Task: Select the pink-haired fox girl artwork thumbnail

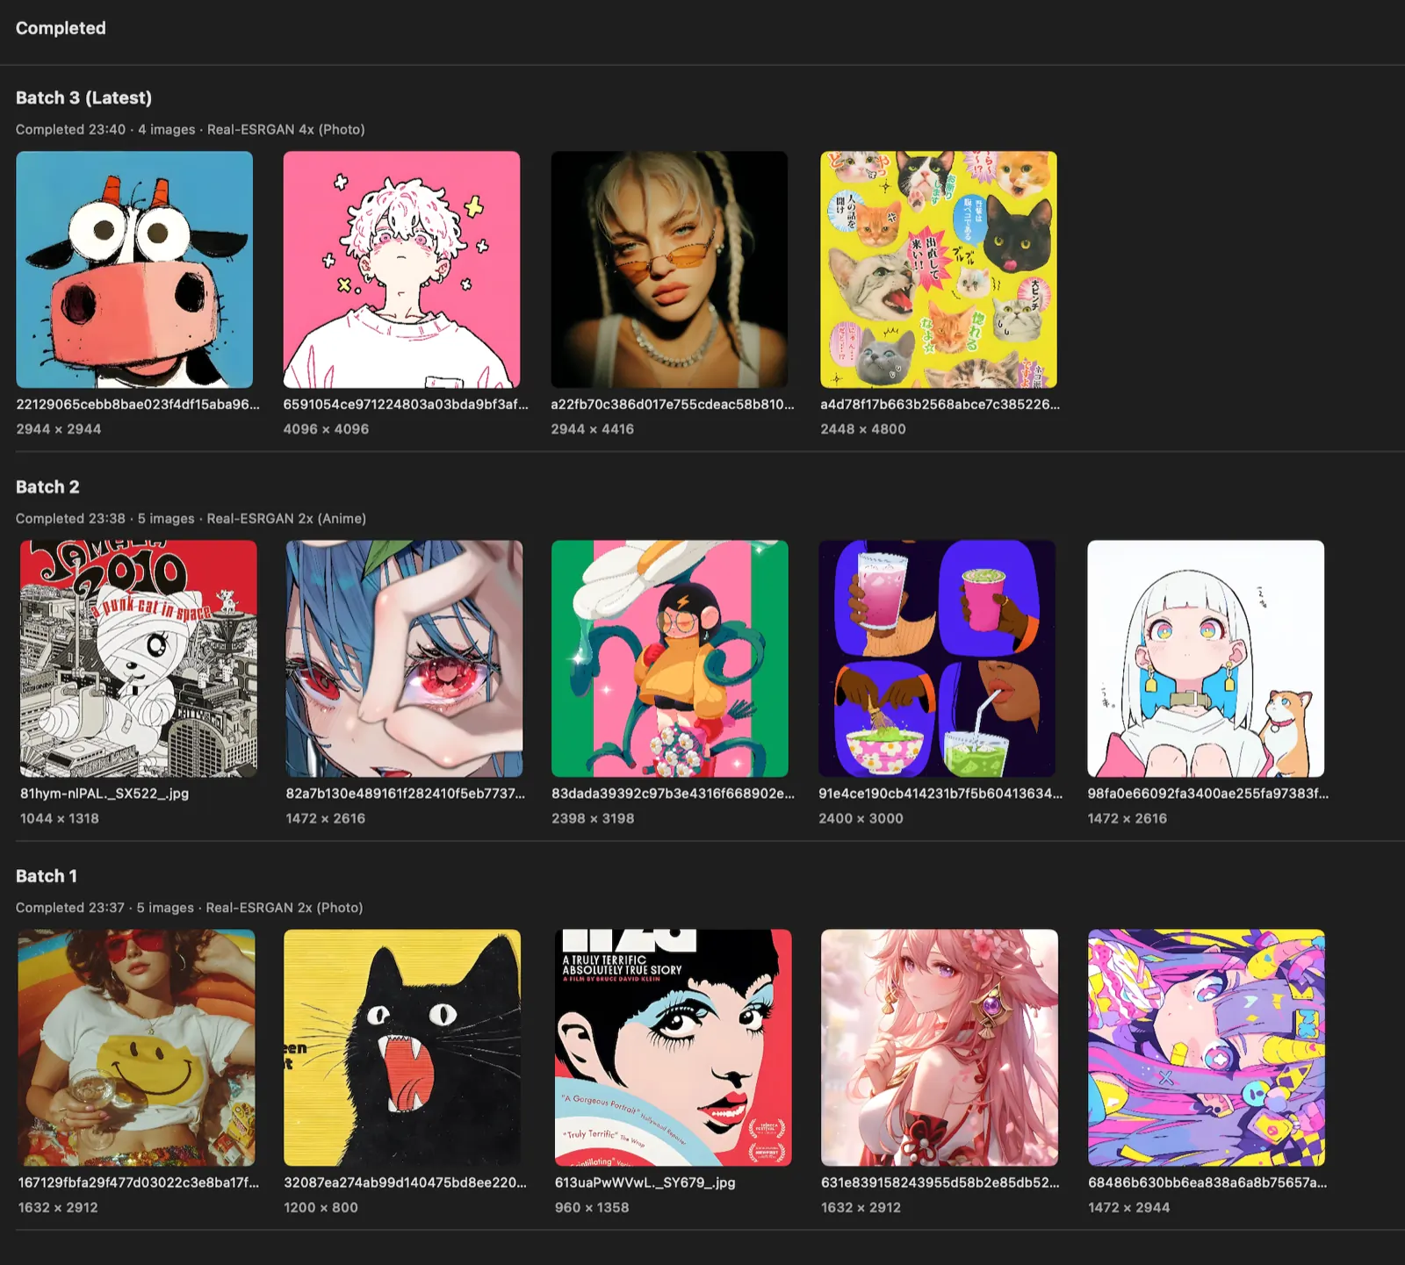Action: pos(940,1047)
